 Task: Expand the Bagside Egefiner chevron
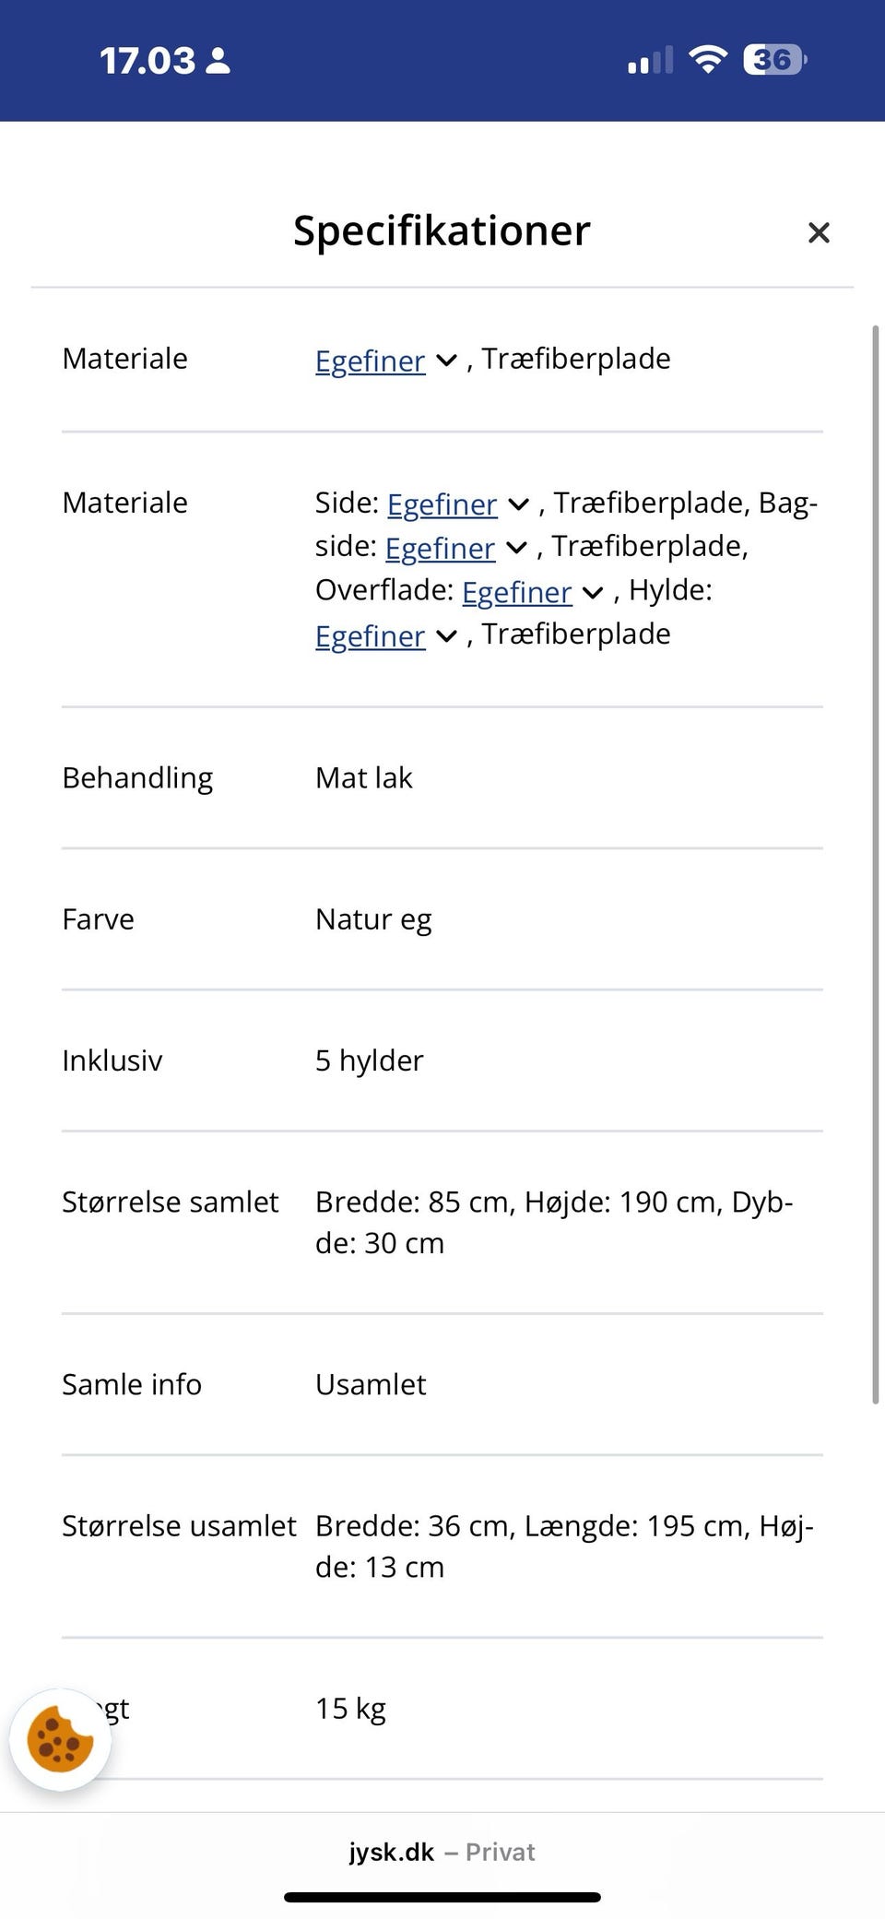[x=515, y=549]
